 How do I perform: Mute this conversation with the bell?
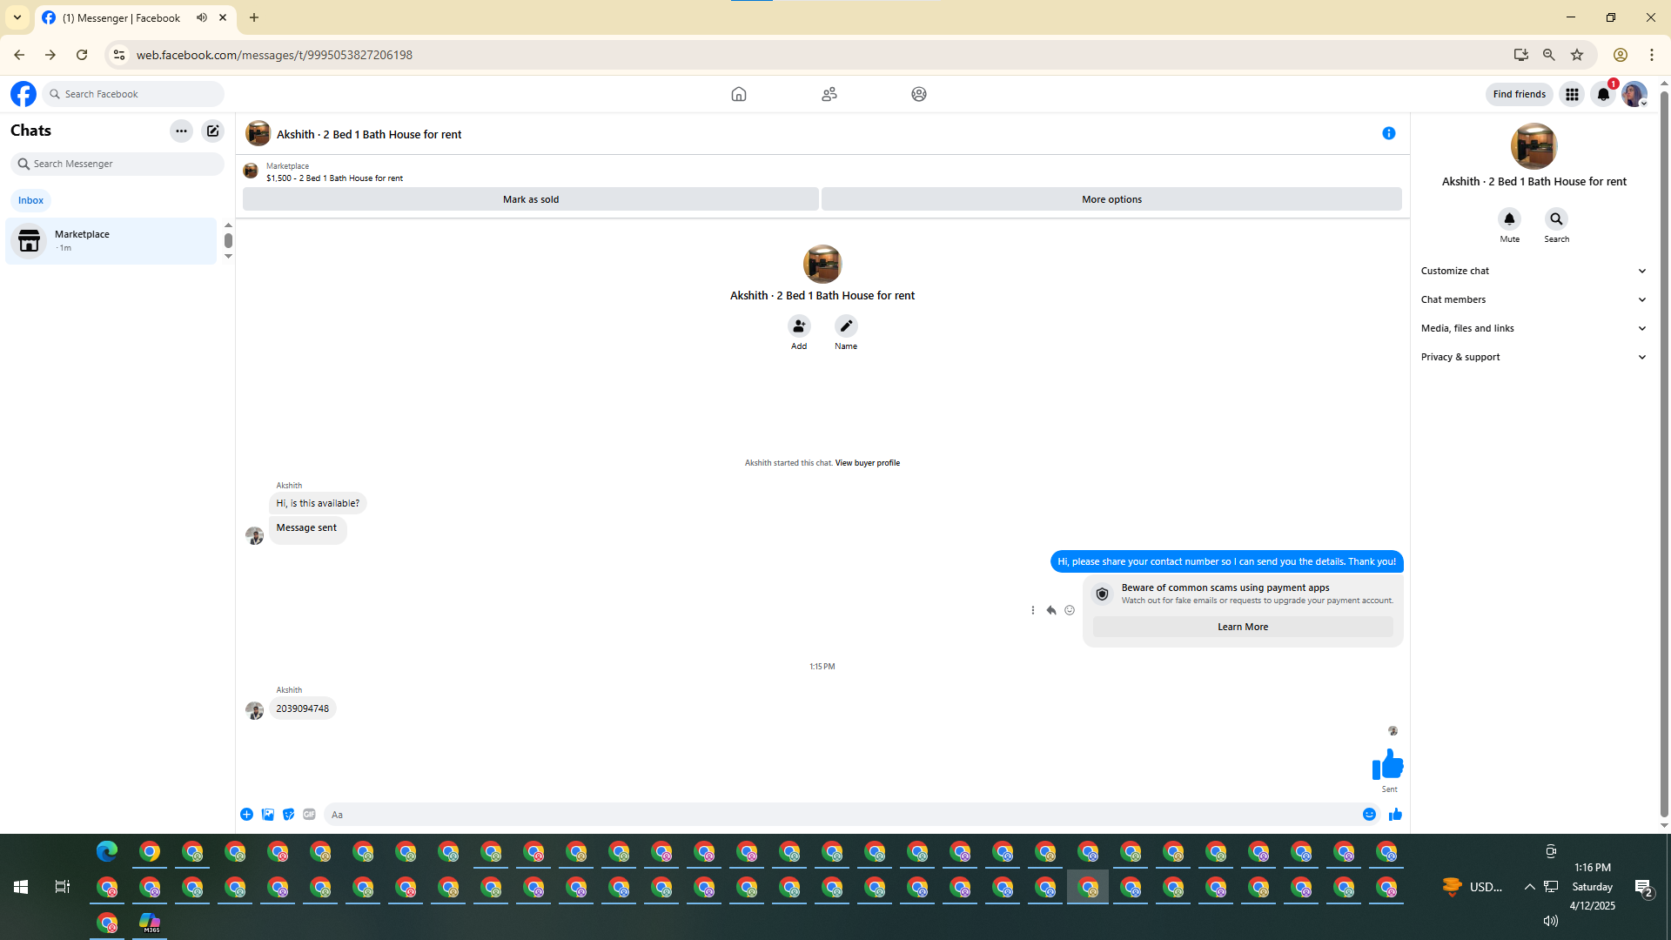click(x=1510, y=219)
